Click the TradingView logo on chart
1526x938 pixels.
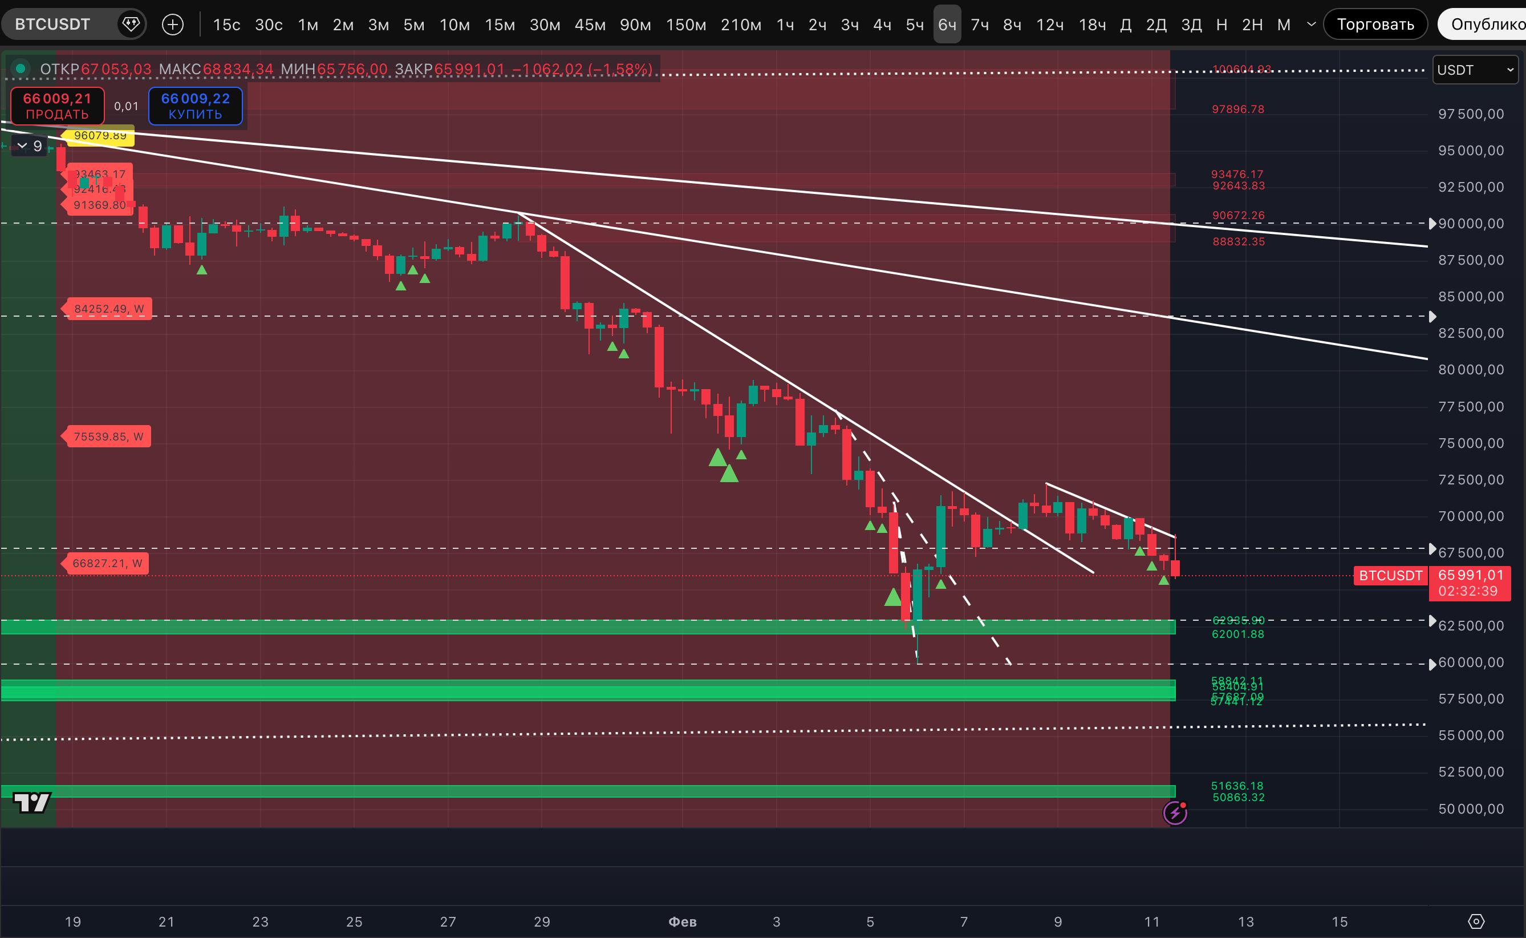pos(31,802)
